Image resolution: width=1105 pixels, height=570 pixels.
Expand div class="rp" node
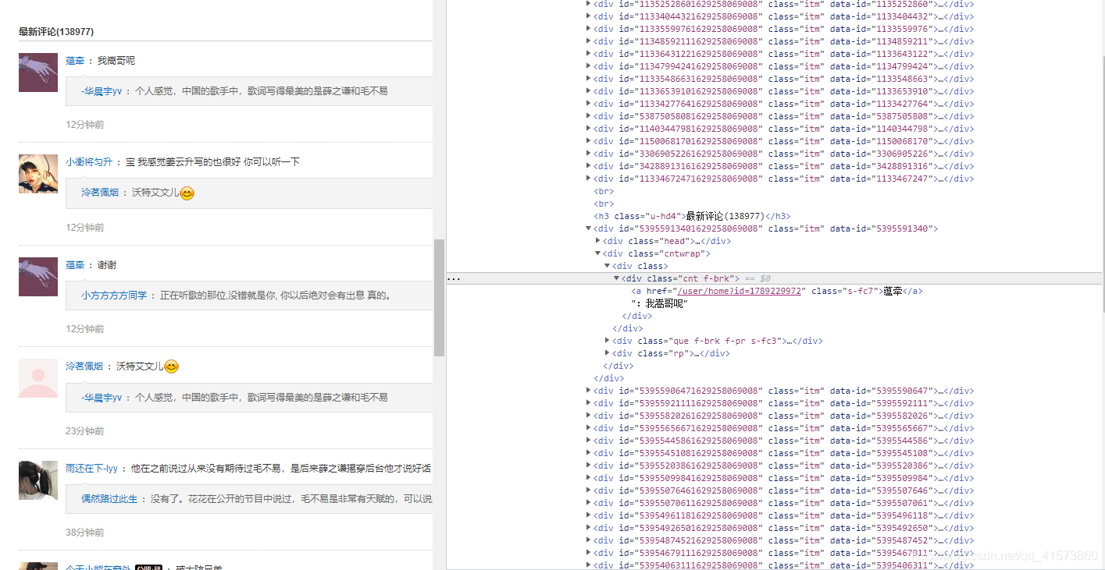[x=608, y=353]
